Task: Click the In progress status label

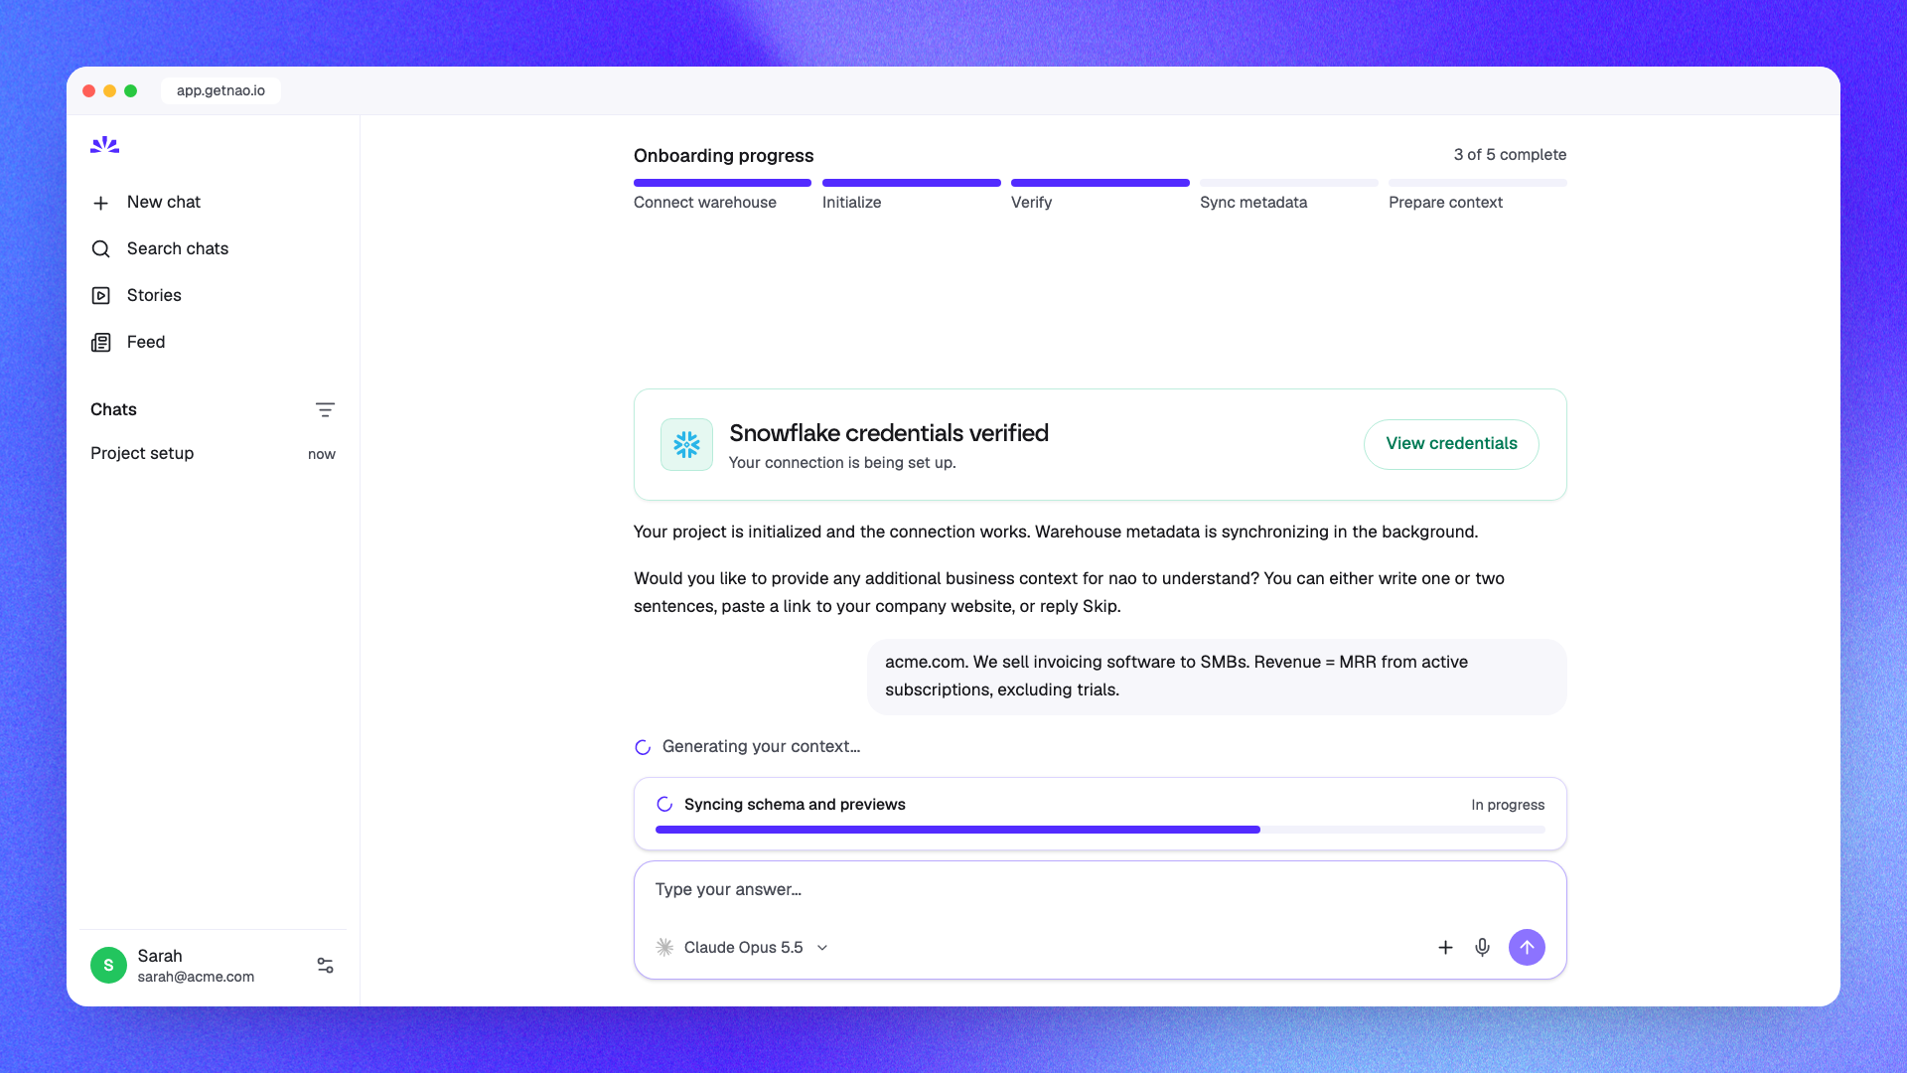Action: tap(1508, 805)
